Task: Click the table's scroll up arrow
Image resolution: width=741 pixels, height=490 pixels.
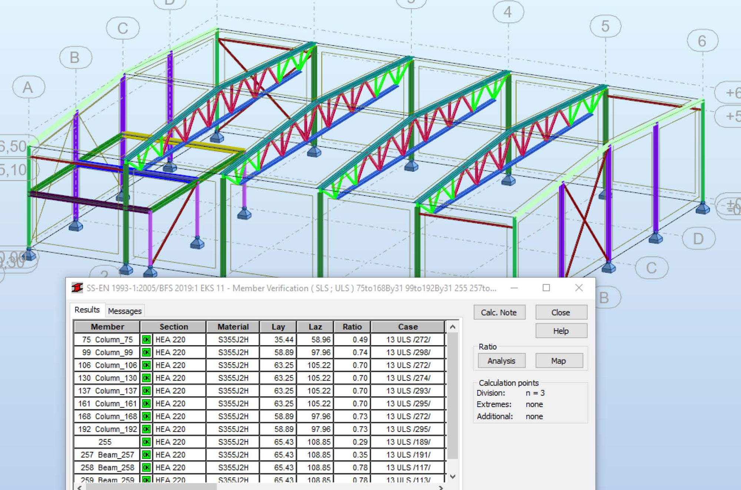Action: [452, 327]
